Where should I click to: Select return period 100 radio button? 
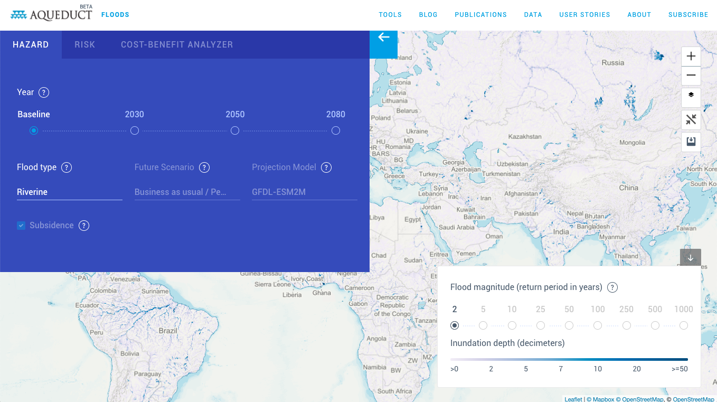point(598,325)
